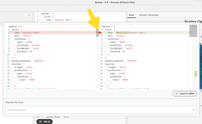Click color: '#555' line in left pane
The image size is (202, 124).
tap(28, 80)
